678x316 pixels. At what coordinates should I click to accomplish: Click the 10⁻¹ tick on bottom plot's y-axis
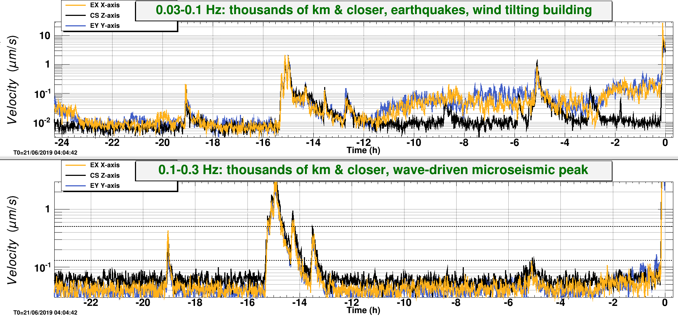point(43,267)
